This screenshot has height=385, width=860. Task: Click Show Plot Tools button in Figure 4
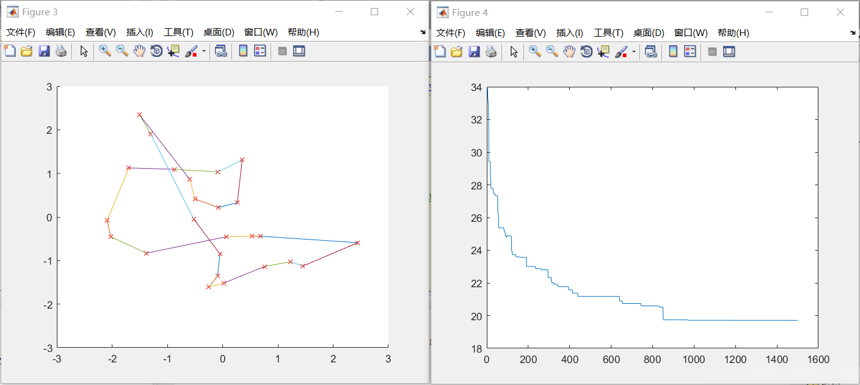point(729,52)
